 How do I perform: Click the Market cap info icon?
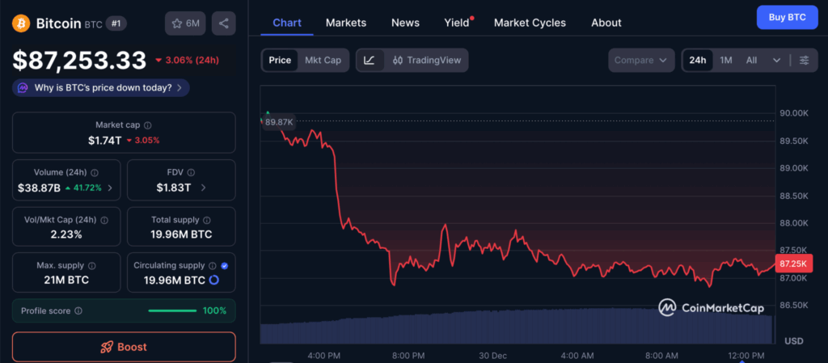(x=147, y=125)
